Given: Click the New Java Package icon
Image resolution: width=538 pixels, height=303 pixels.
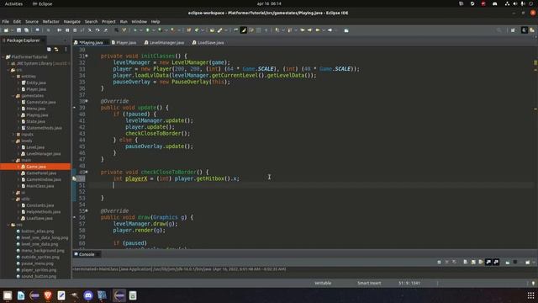Looking at the screenshot, I should [x=189, y=30].
